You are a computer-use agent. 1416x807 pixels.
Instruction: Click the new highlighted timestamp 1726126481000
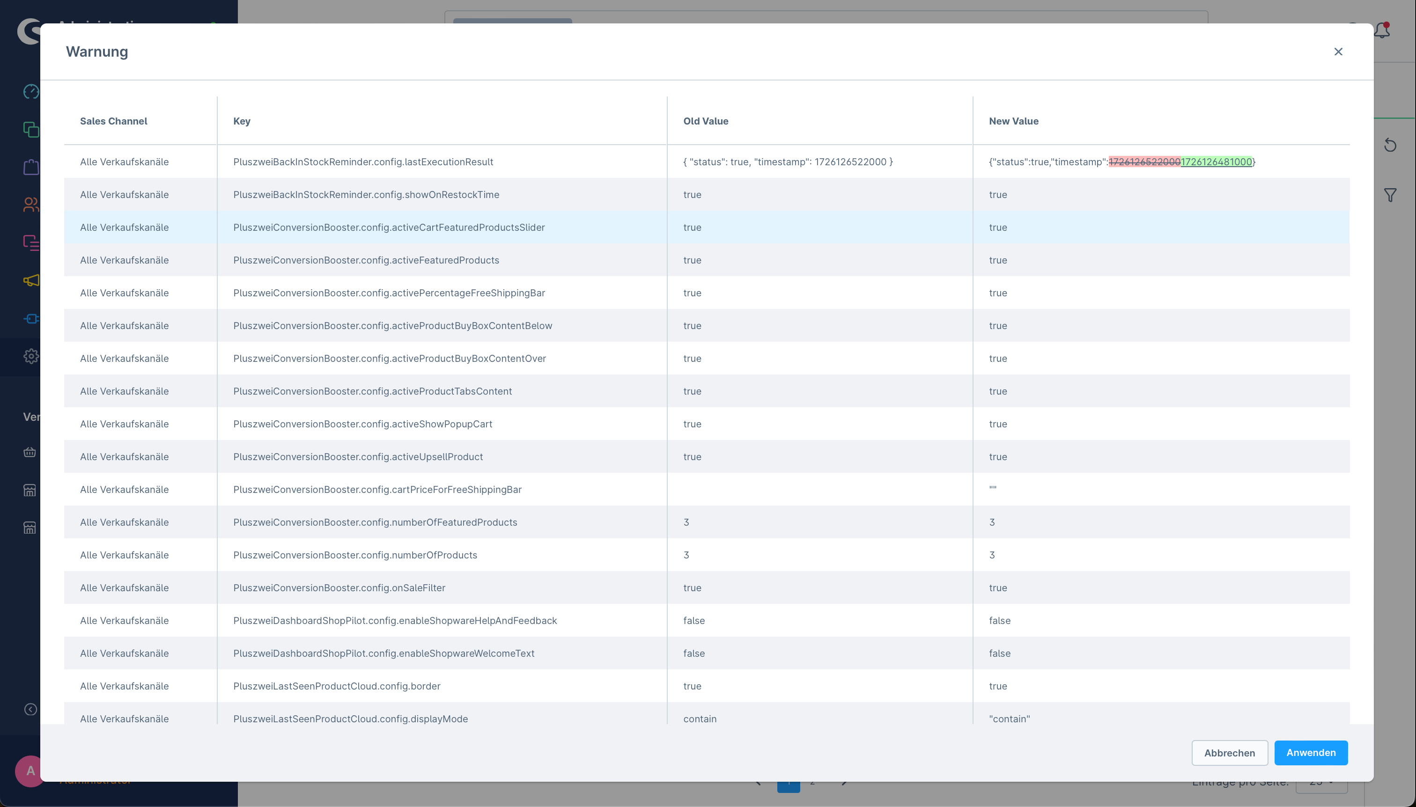point(1216,162)
